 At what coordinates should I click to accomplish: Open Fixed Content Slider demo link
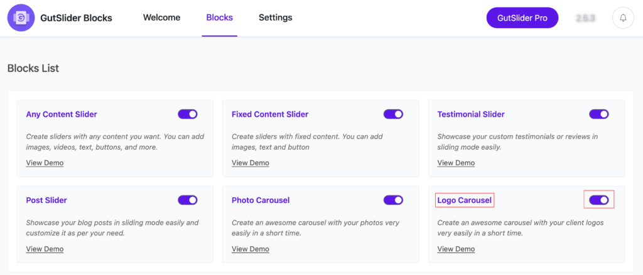(x=250, y=163)
